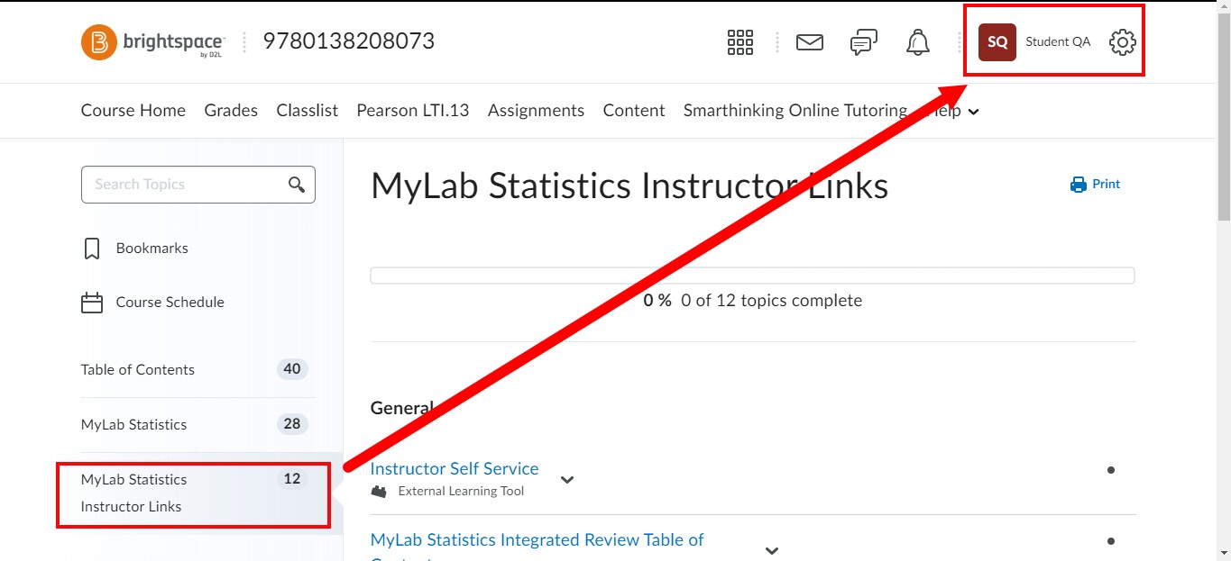This screenshot has width=1231, height=561.
Task: Open Bookmarks in the sidebar
Action: click(151, 248)
